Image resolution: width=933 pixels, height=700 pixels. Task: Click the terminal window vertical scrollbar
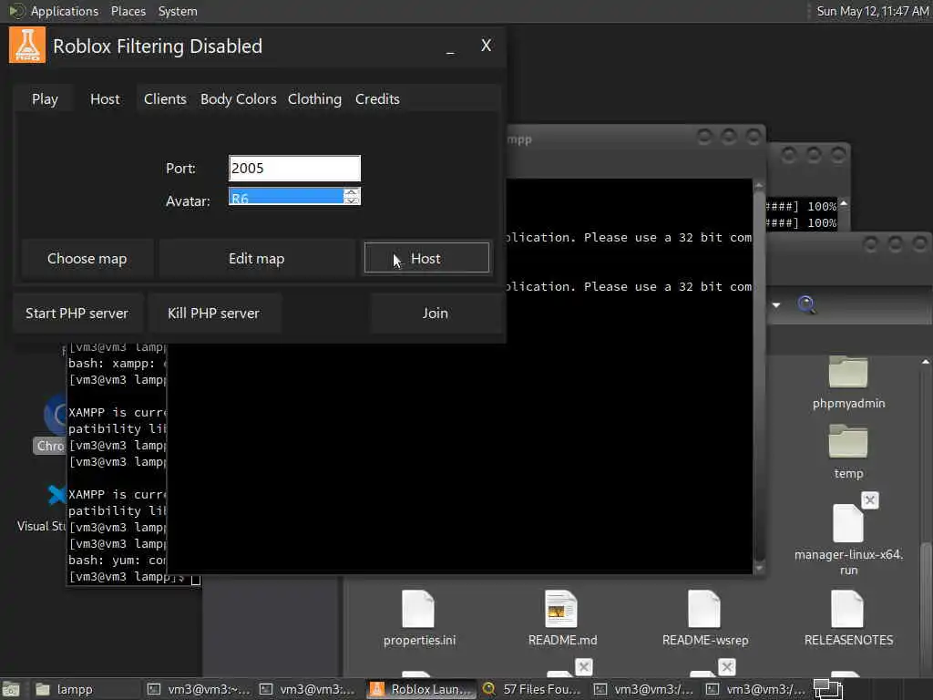click(x=759, y=375)
